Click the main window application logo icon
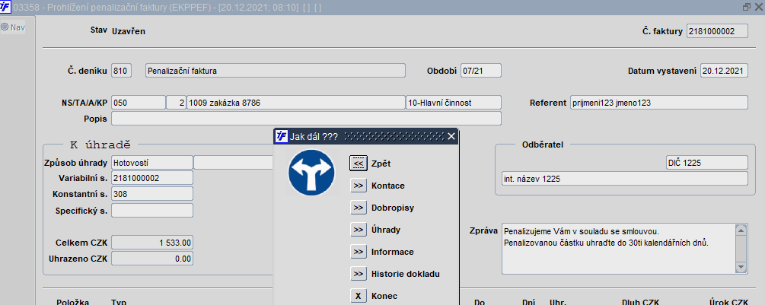Viewport: 765px width, 305px height. click(x=6, y=8)
